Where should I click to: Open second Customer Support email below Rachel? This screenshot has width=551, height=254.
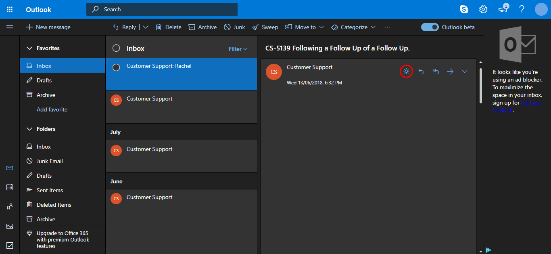click(x=181, y=107)
